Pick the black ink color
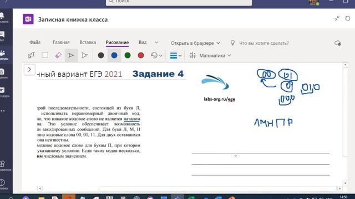Image resolution: width=355 pixels, height=199 pixels. (x=101, y=55)
